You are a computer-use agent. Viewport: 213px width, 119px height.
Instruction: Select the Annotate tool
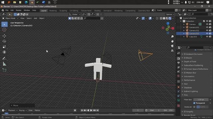click(x=4, y=59)
